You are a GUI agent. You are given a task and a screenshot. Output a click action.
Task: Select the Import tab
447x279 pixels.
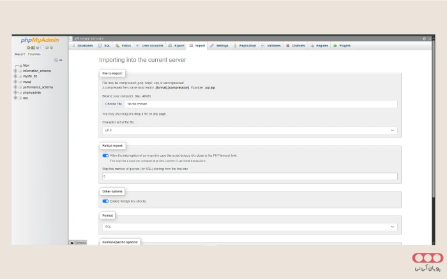pos(197,45)
